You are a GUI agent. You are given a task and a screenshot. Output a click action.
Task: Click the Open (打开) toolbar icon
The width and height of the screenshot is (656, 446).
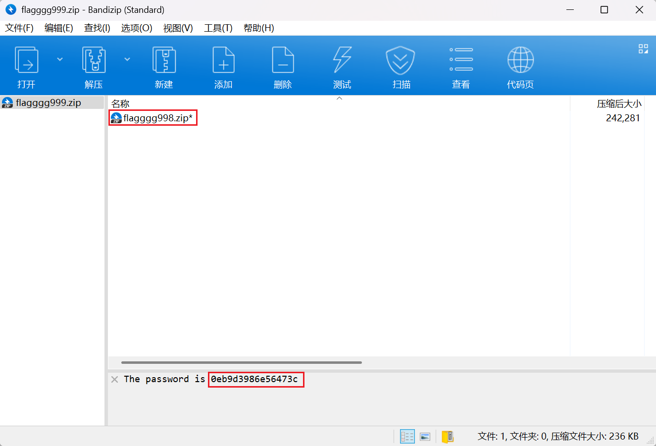[27, 60]
